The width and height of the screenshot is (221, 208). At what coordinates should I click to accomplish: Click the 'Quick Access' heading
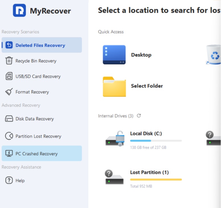click(111, 32)
